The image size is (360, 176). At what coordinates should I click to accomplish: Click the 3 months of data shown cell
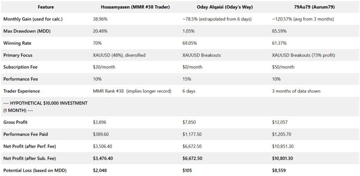296,91
